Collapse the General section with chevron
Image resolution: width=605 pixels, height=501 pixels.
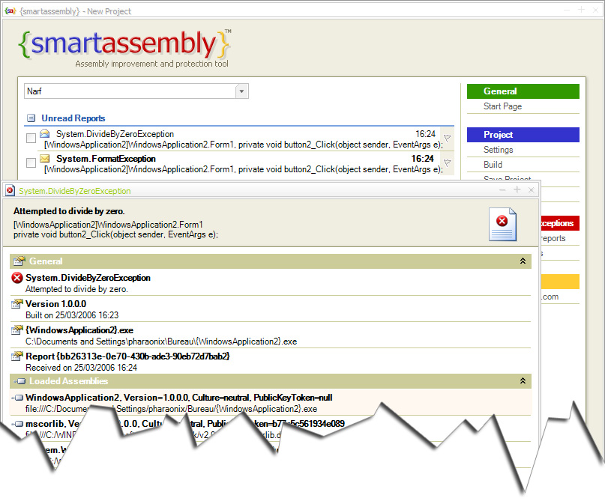pos(523,261)
